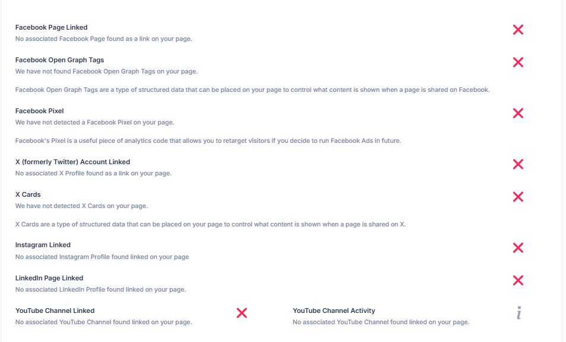
Task: Click the red X next to Facebook Pixel
Action: 518,113
